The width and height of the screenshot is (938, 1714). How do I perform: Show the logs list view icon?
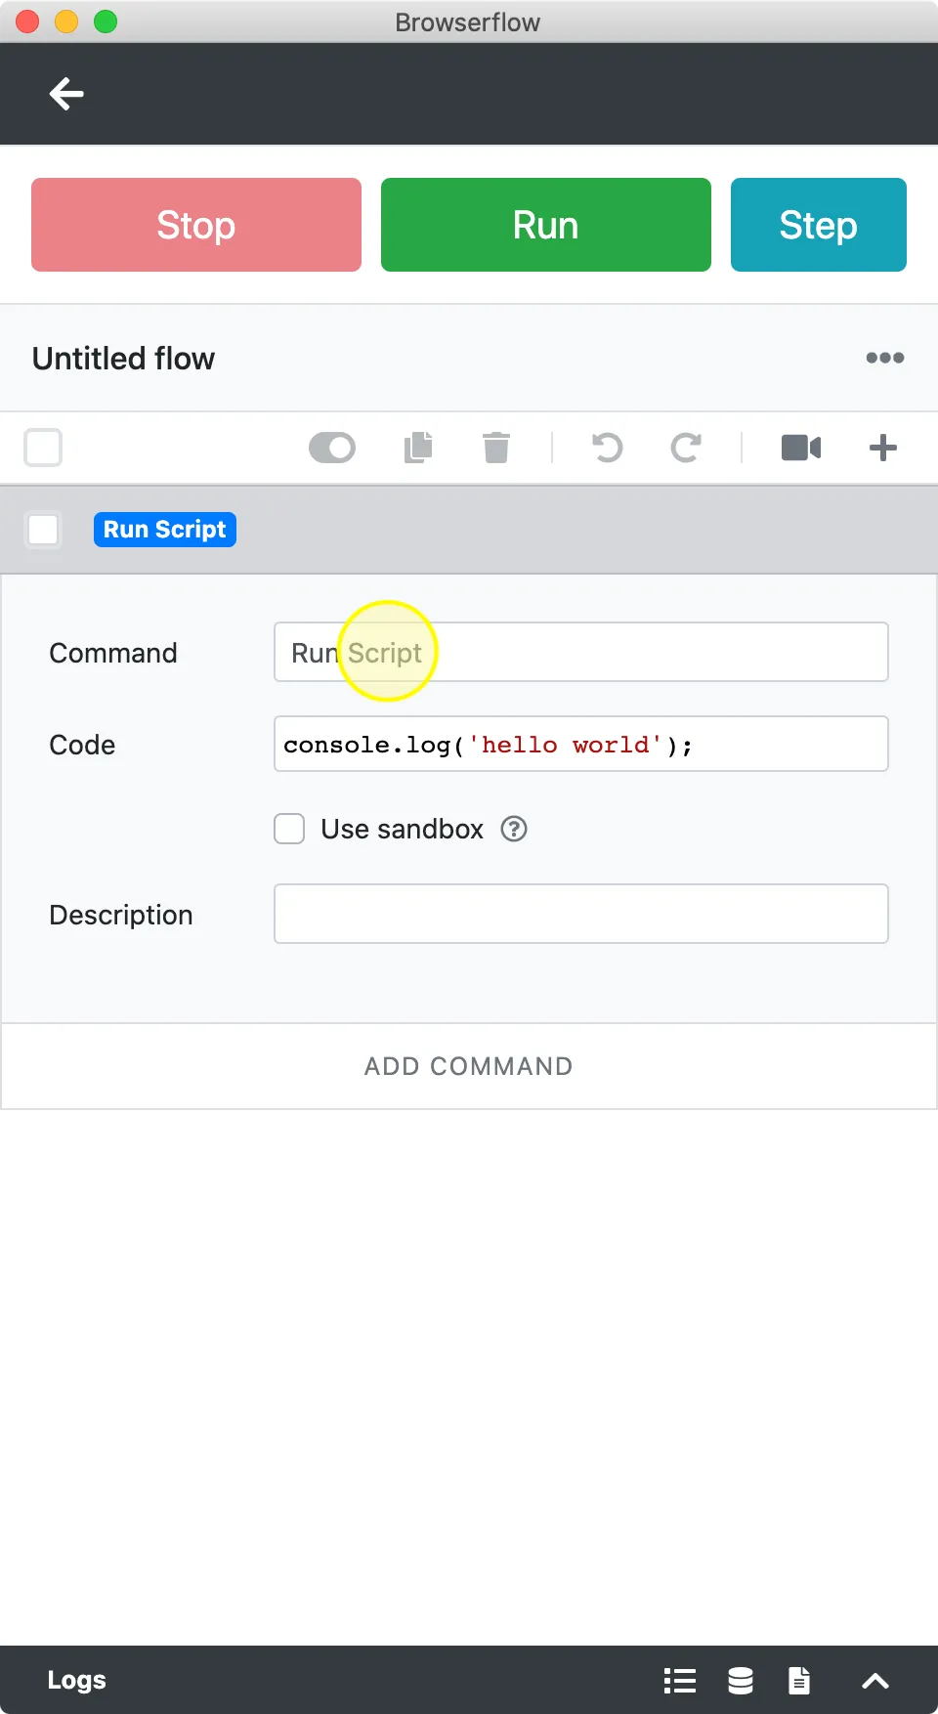point(680,1680)
